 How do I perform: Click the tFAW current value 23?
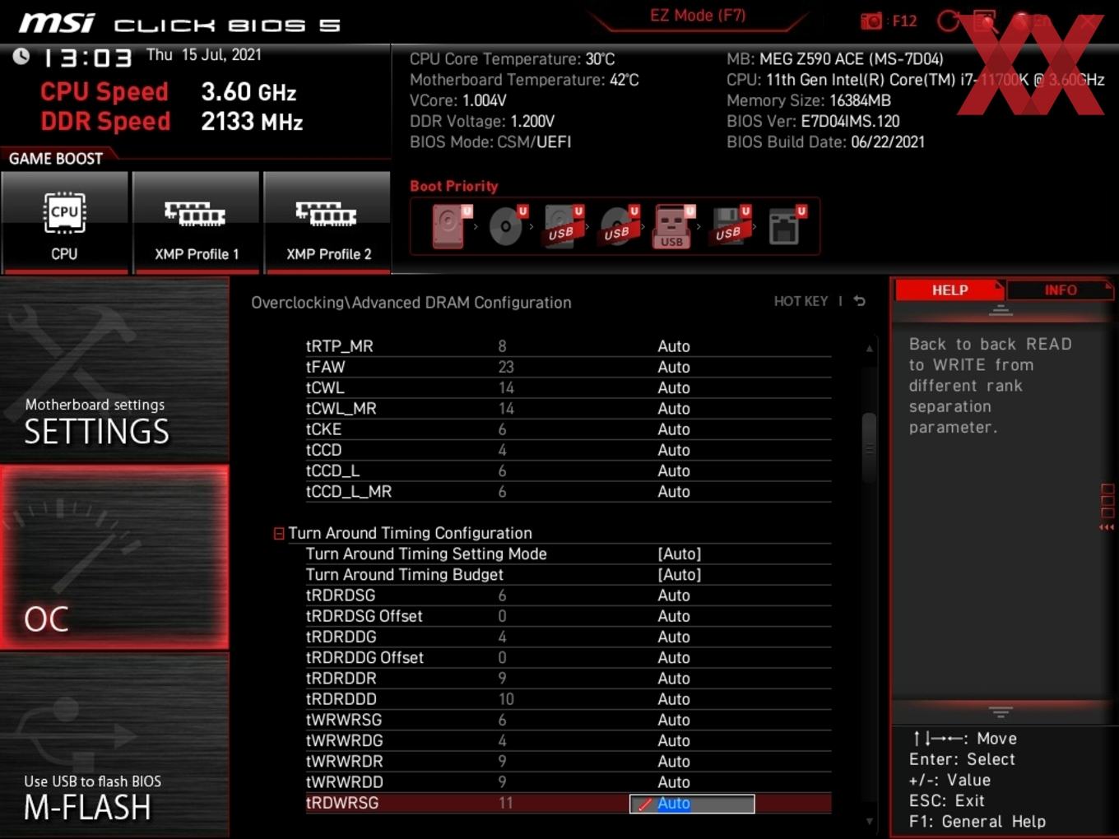tap(506, 367)
